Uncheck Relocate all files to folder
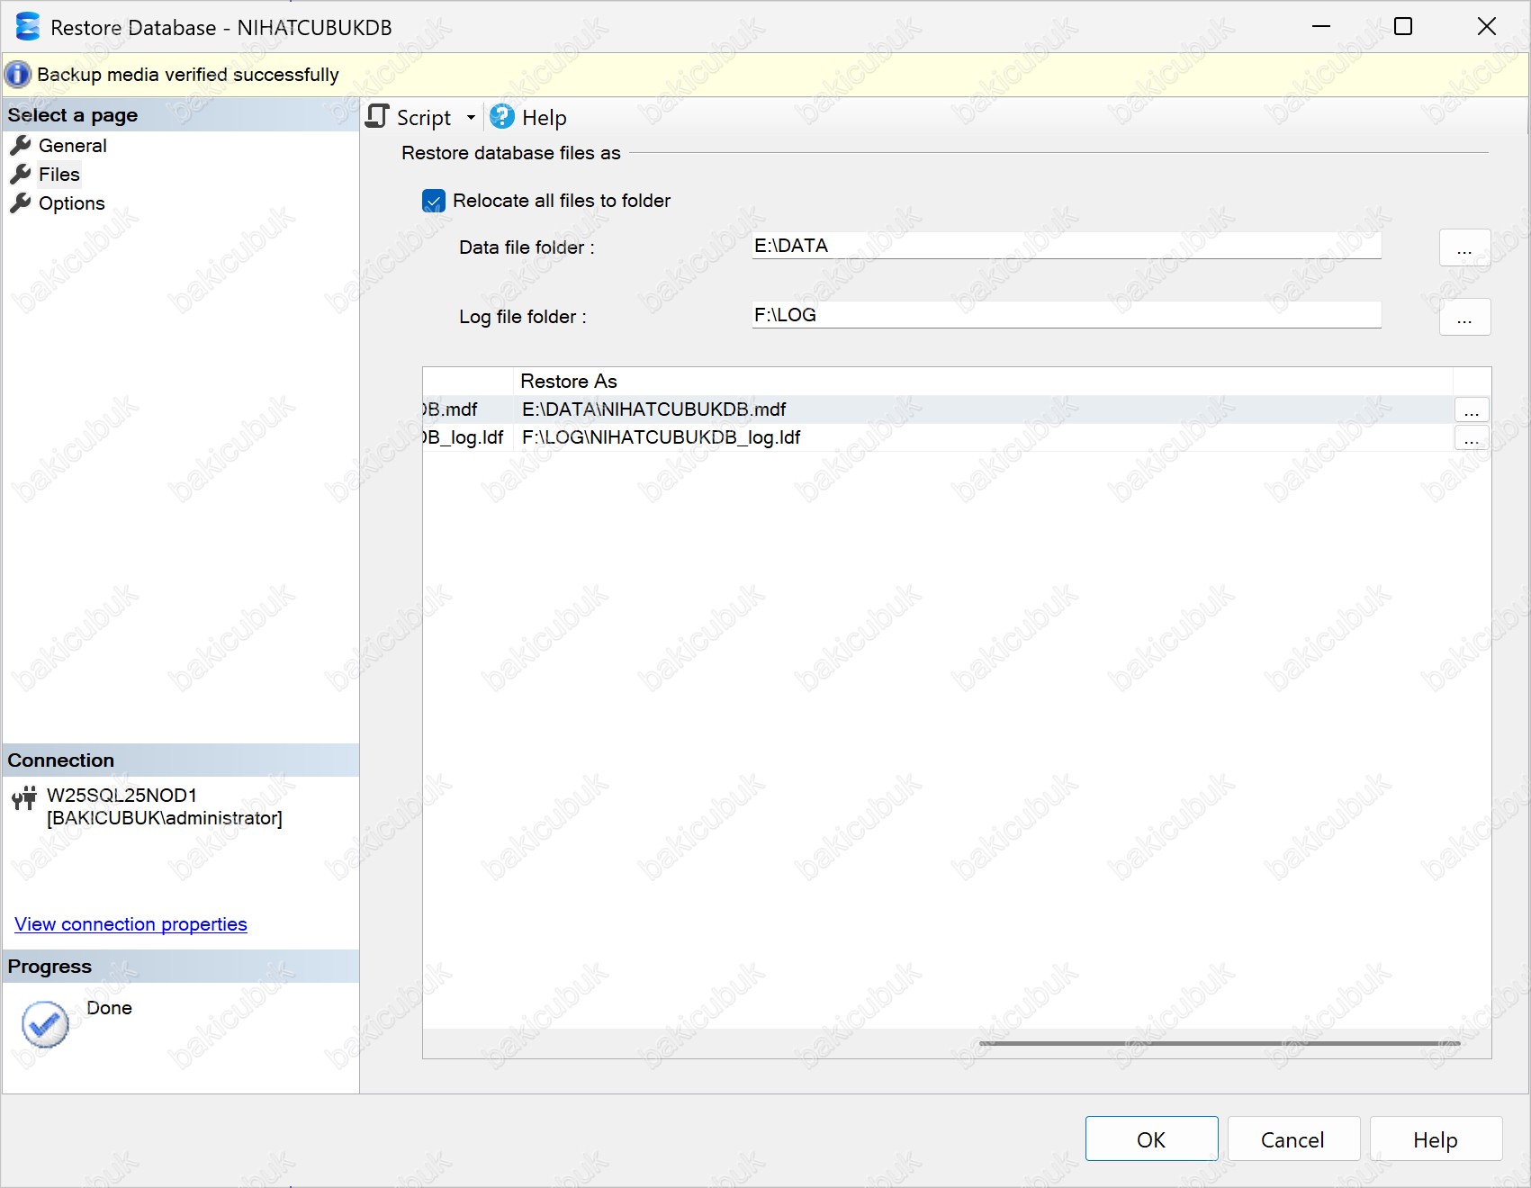 (x=434, y=202)
